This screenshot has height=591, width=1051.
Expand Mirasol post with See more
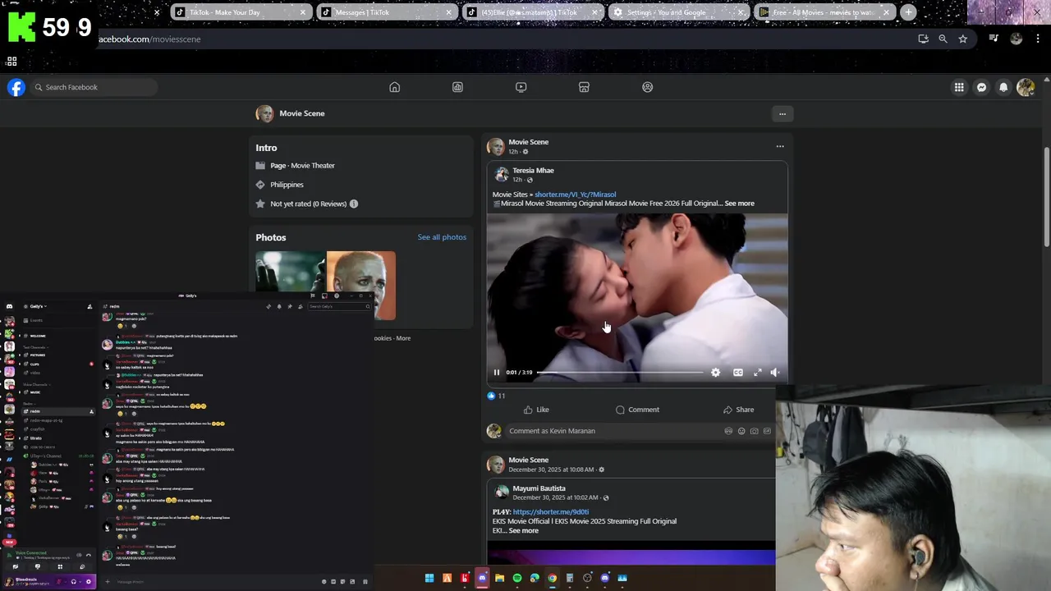739,204
